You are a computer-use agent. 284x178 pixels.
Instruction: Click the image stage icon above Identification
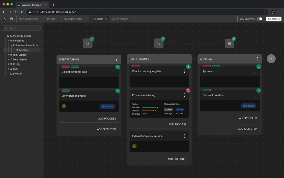[x=88, y=43]
